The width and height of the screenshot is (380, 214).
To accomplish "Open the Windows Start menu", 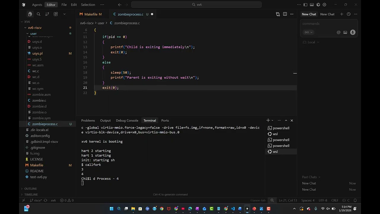I will [x=112, y=209].
